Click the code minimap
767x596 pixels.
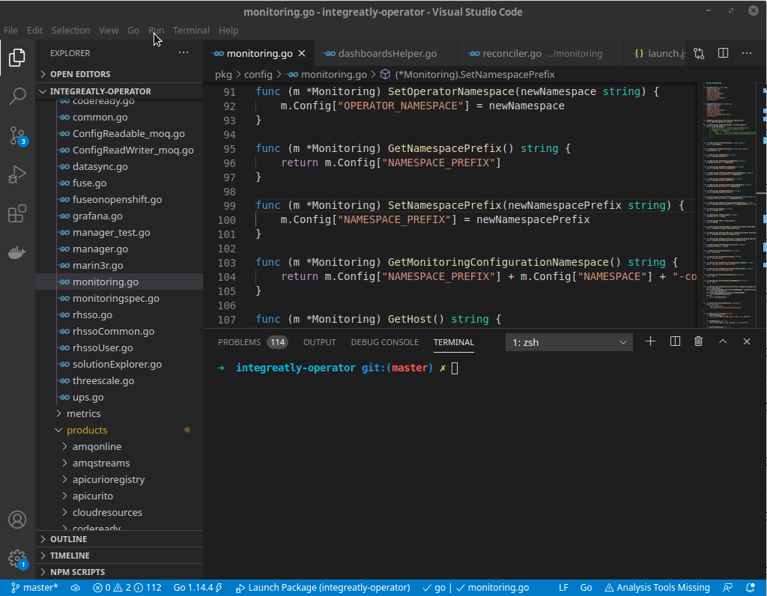point(730,205)
